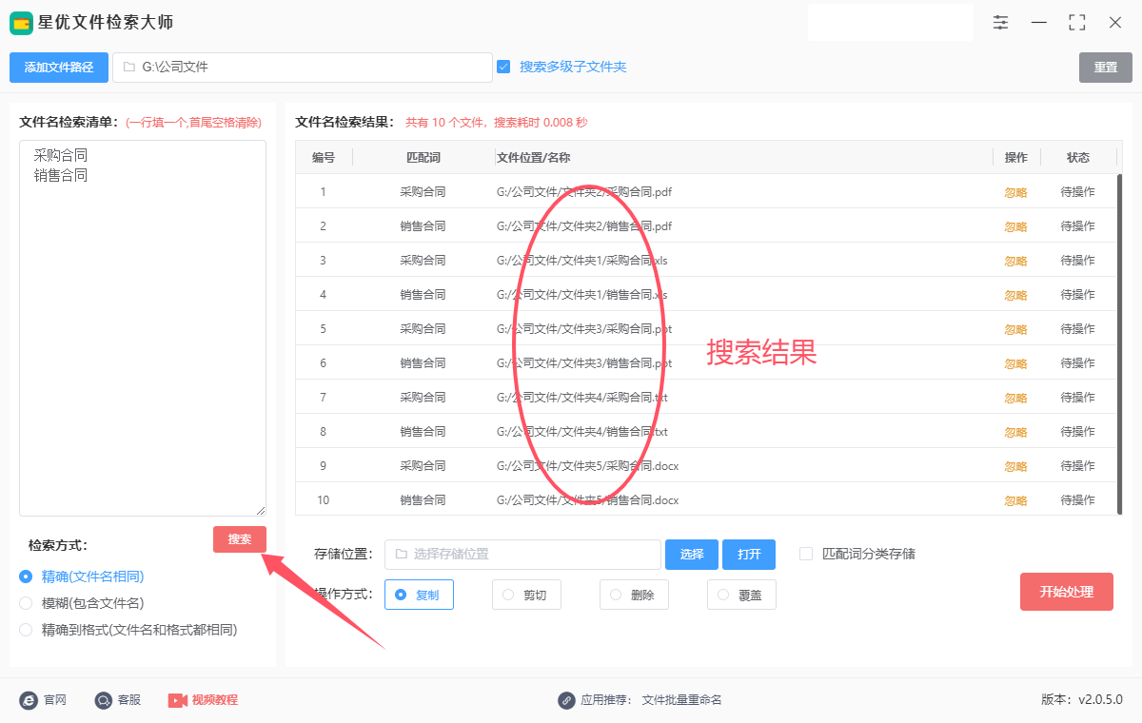Click the 添加文件路径 button
1142x723 pixels.
coord(59,68)
